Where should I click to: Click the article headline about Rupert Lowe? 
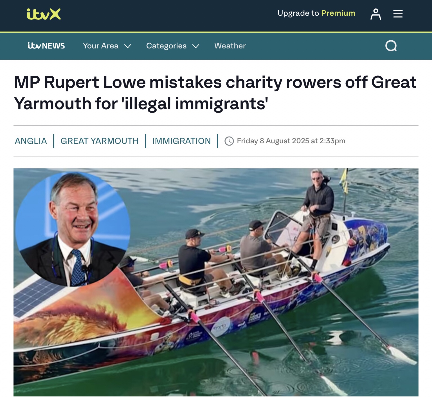click(215, 93)
